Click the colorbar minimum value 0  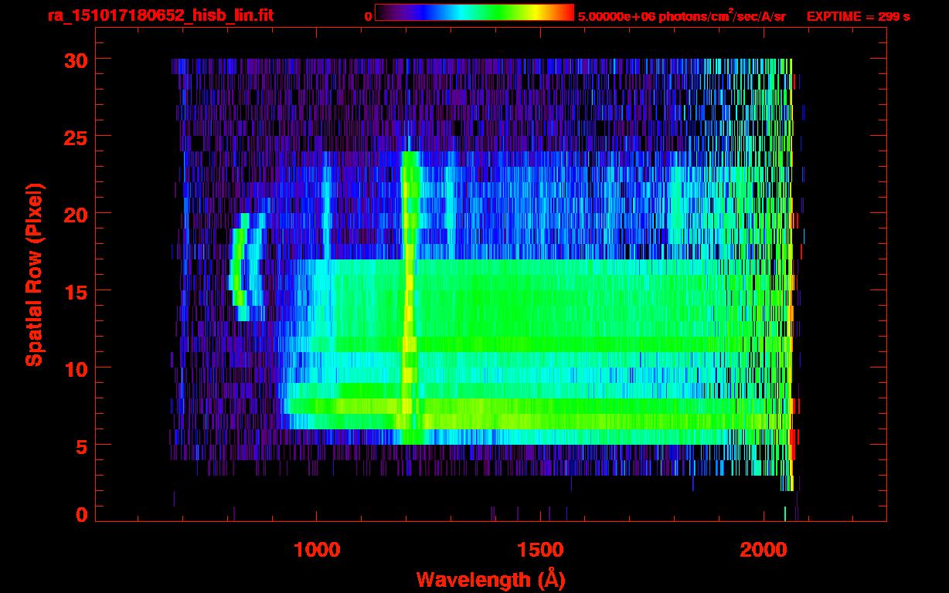(368, 16)
